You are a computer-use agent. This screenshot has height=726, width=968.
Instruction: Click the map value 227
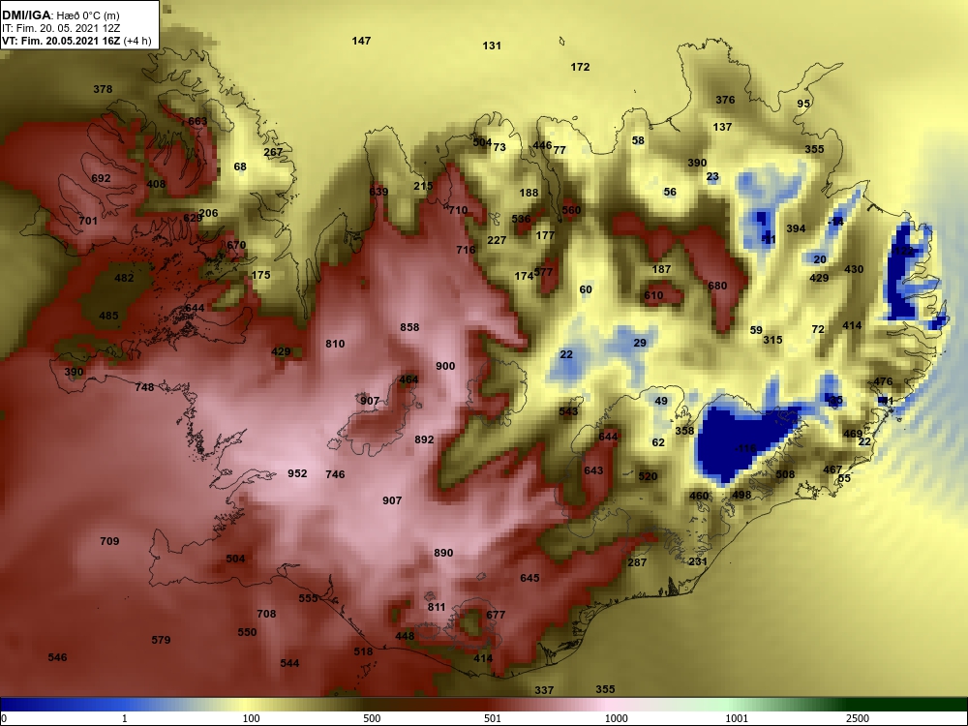click(497, 240)
